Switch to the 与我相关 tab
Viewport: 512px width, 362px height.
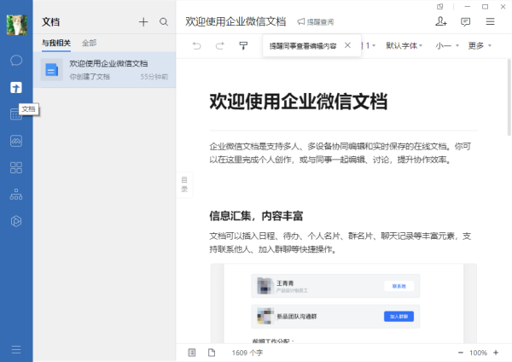(56, 43)
